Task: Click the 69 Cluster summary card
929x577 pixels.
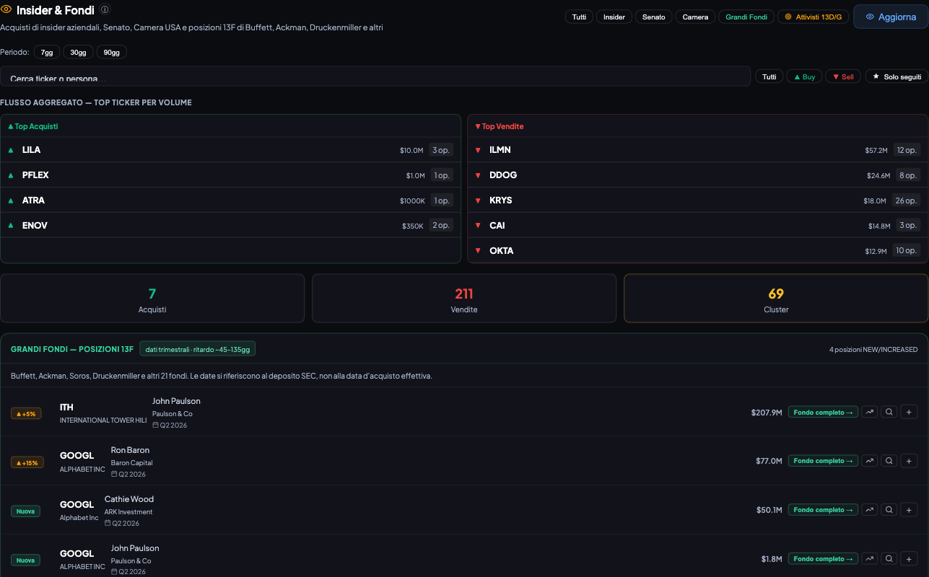Action: (x=776, y=298)
